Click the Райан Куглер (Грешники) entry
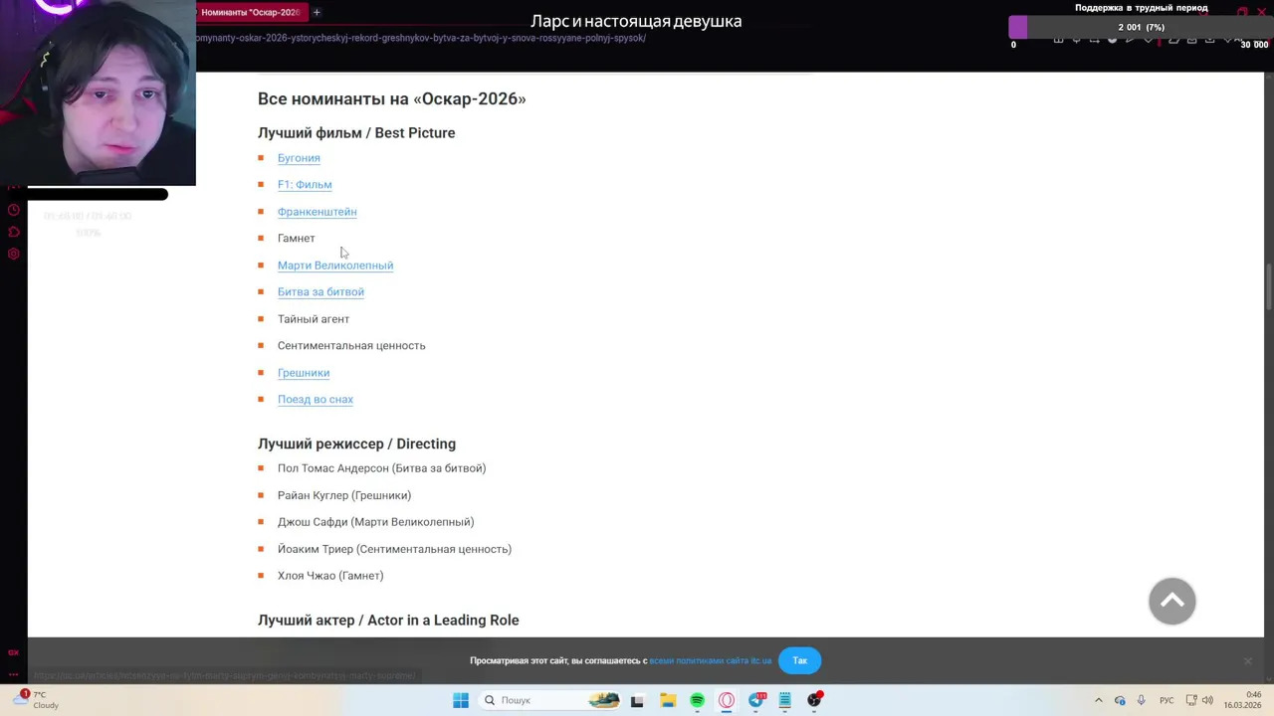1274x716 pixels. tap(344, 495)
